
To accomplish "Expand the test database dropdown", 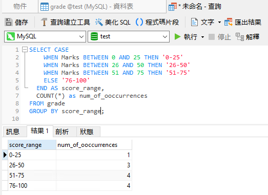I will point(165,37).
